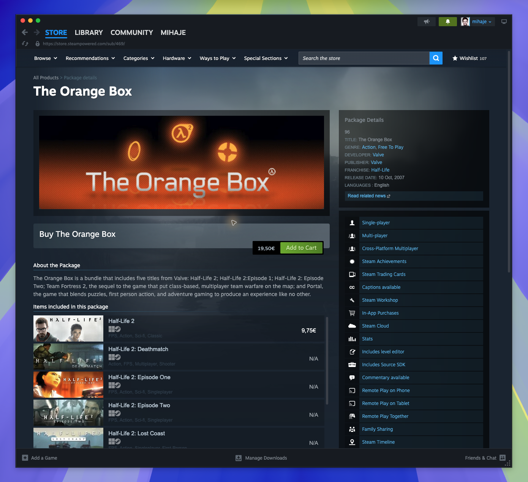Screen dimensions: 528x482
Task: Click the mihaje profile avatar
Action: click(465, 22)
